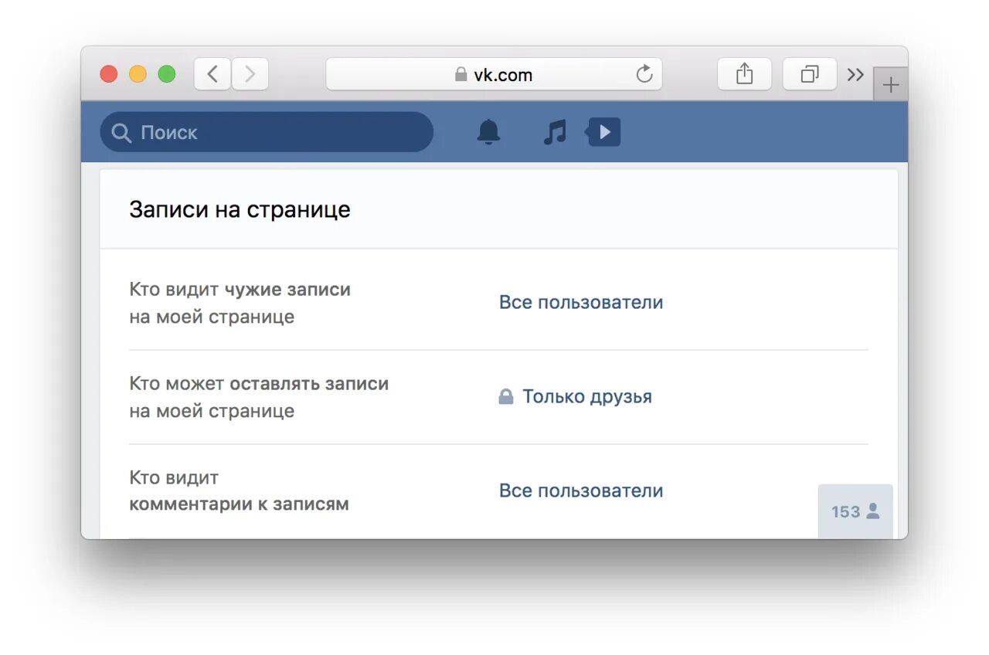Click the Safari Share icon

coord(744,73)
